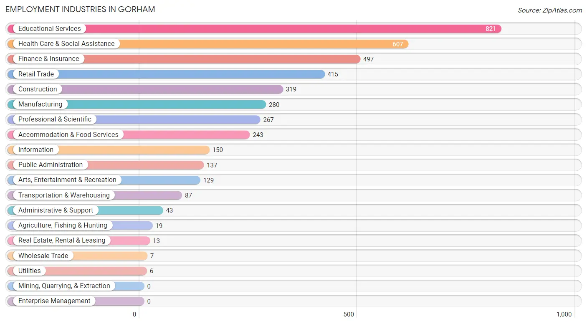Select Transportation & Warehousing label
The width and height of the screenshot is (587, 324).
pyautogui.click(x=64, y=195)
